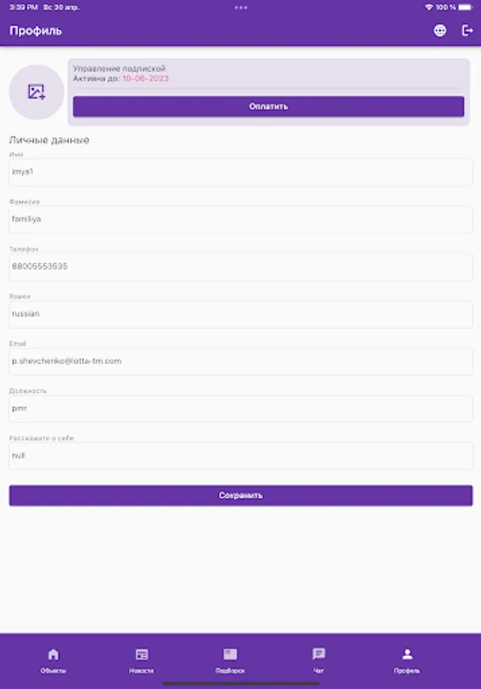Image resolution: width=481 pixels, height=689 pixels.
Task: Tap the three dots at top center
Action: (x=240, y=8)
